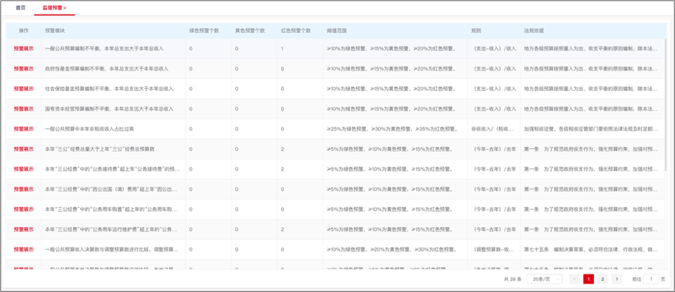Click rule （今年-去年）/去年 in 因公出国 row

click(494, 189)
